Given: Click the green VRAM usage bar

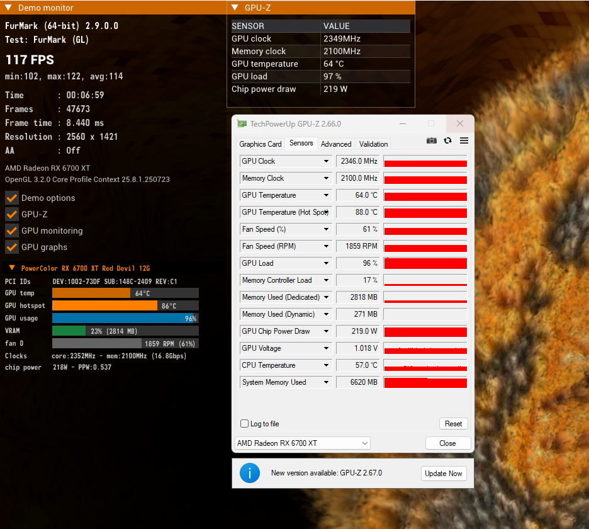Looking at the screenshot, I should [125, 331].
